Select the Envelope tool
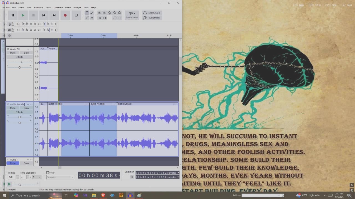Screen dimensions: 355x199 [92, 13]
